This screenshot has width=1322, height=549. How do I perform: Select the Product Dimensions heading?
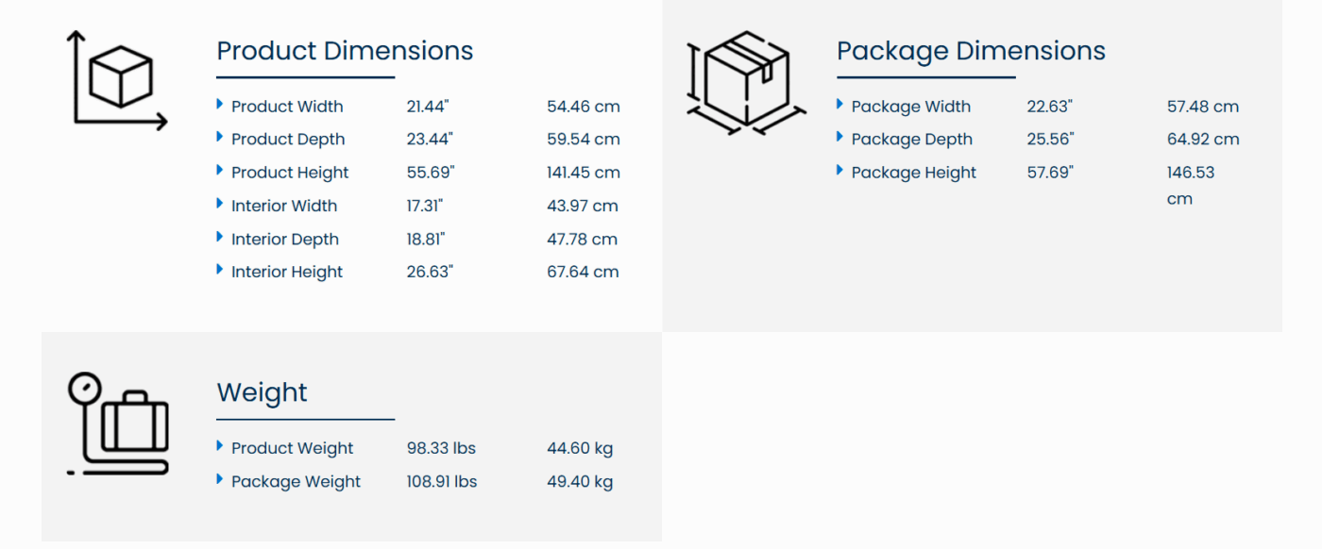tap(345, 51)
